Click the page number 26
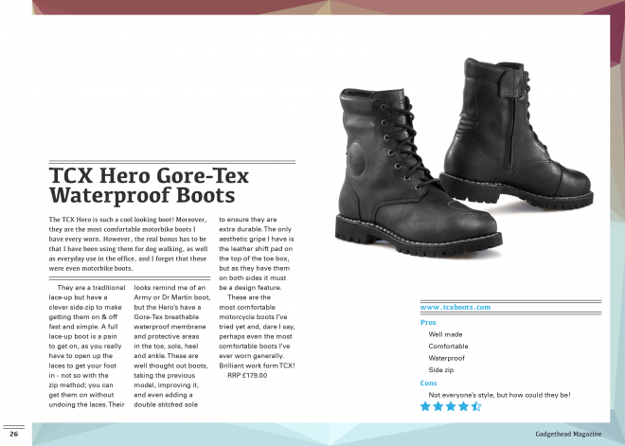Viewport: 625px width, 446px height. click(x=14, y=434)
